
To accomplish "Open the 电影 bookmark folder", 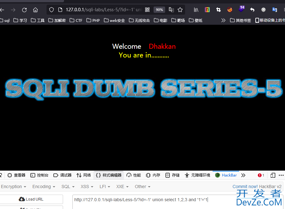I will click(160, 20).
